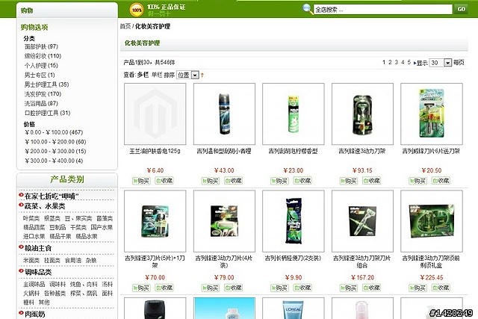Click 收藏 for the ¥157.20 set
The image size is (478, 319).
click(372, 288)
